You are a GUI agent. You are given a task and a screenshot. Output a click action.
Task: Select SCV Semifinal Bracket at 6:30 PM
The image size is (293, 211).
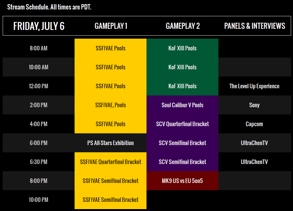tap(182, 162)
